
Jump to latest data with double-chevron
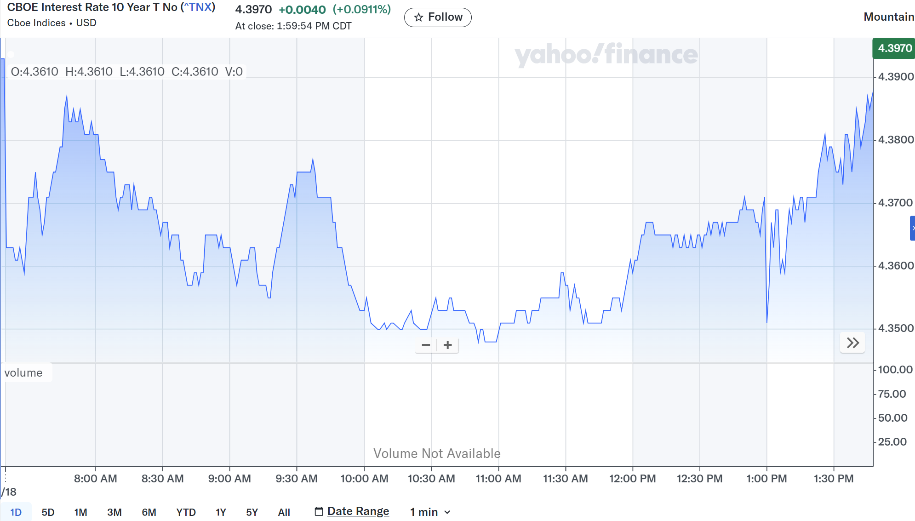[852, 343]
